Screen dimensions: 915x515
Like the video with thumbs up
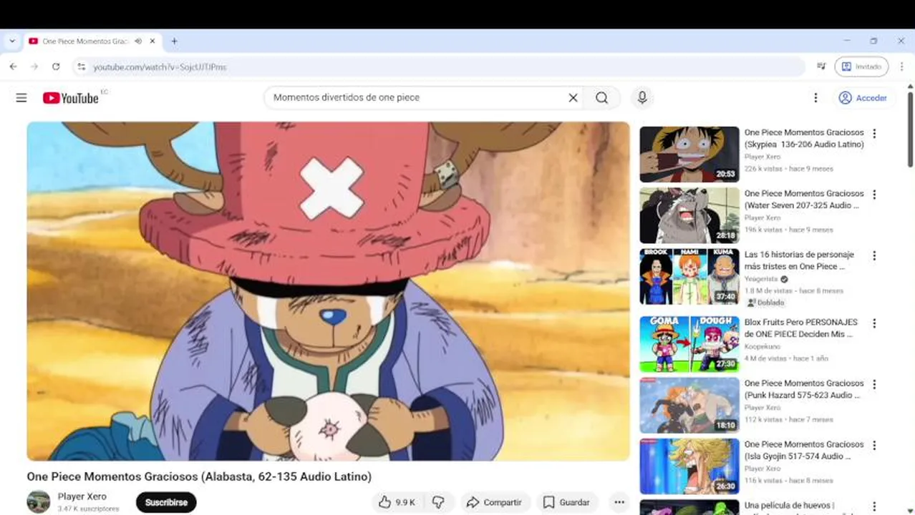coord(397,502)
